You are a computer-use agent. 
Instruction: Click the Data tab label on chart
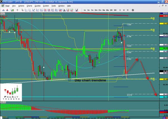(x=3, y=13)
